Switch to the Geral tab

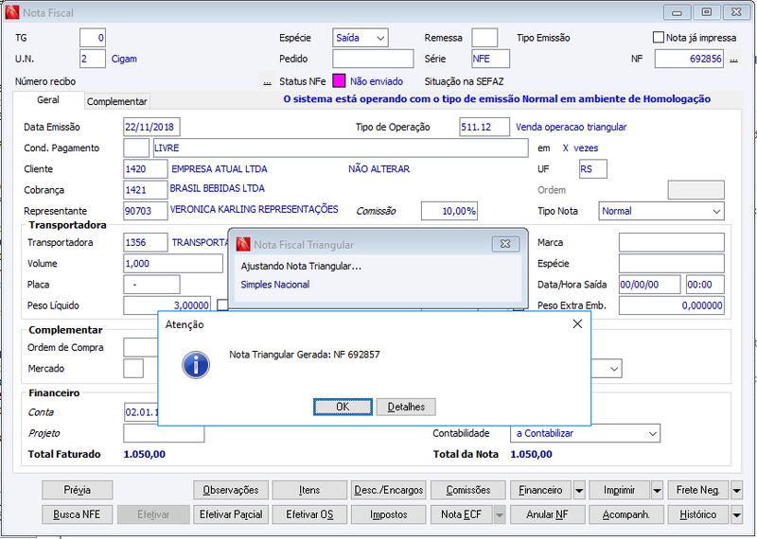click(x=48, y=100)
